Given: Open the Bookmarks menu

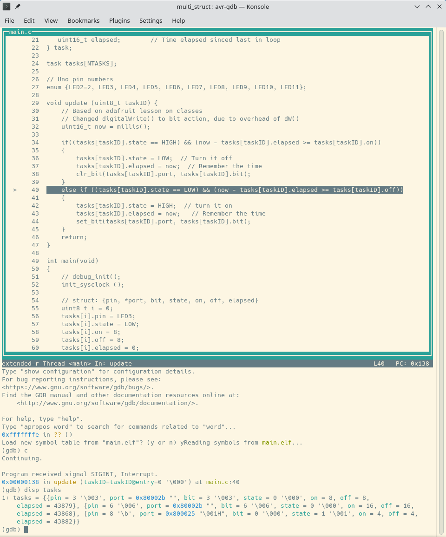Looking at the screenshot, I should click(x=84, y=20).
